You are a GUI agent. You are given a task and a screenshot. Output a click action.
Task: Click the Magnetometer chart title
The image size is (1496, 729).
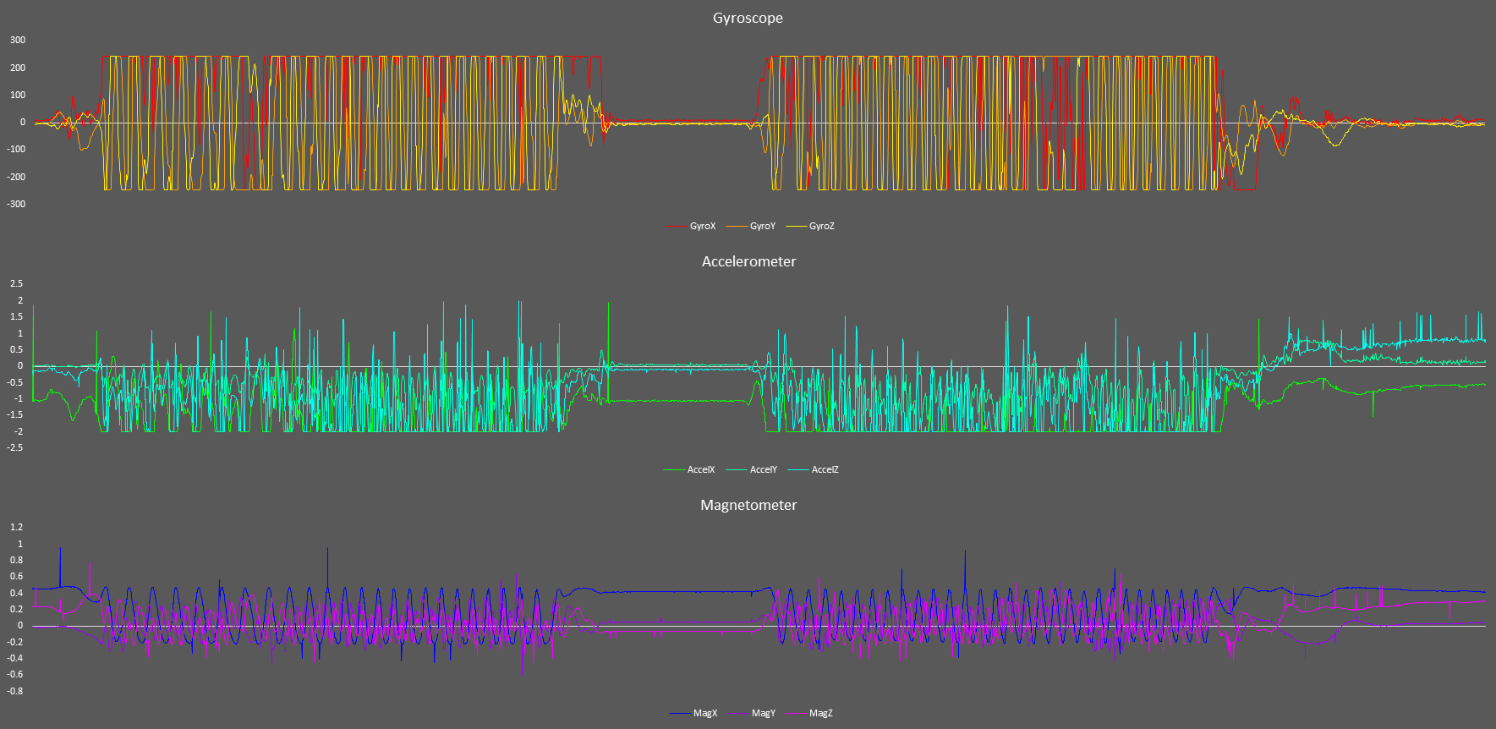[748, 505]
